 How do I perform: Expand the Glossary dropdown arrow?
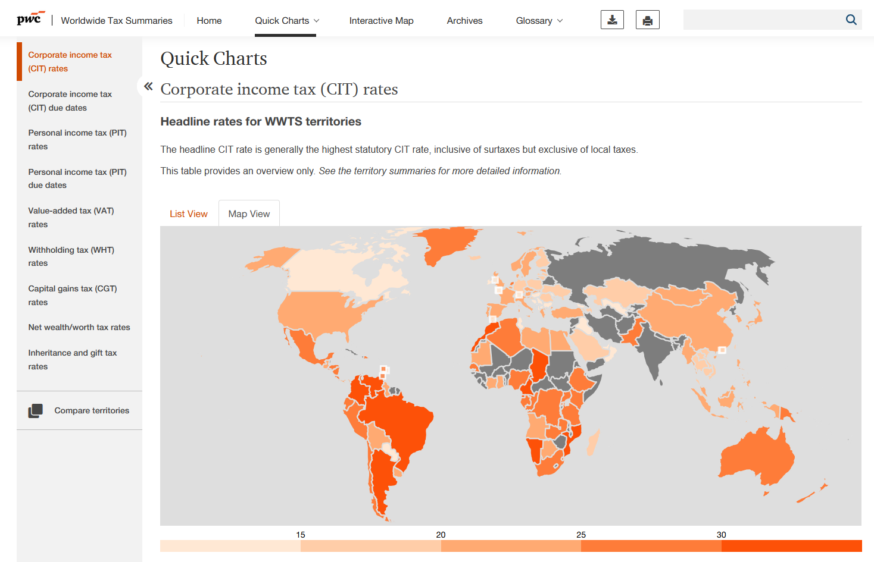(x=560, y=21)
